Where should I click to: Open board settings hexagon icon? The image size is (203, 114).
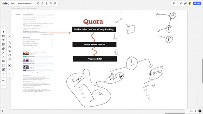38,3
